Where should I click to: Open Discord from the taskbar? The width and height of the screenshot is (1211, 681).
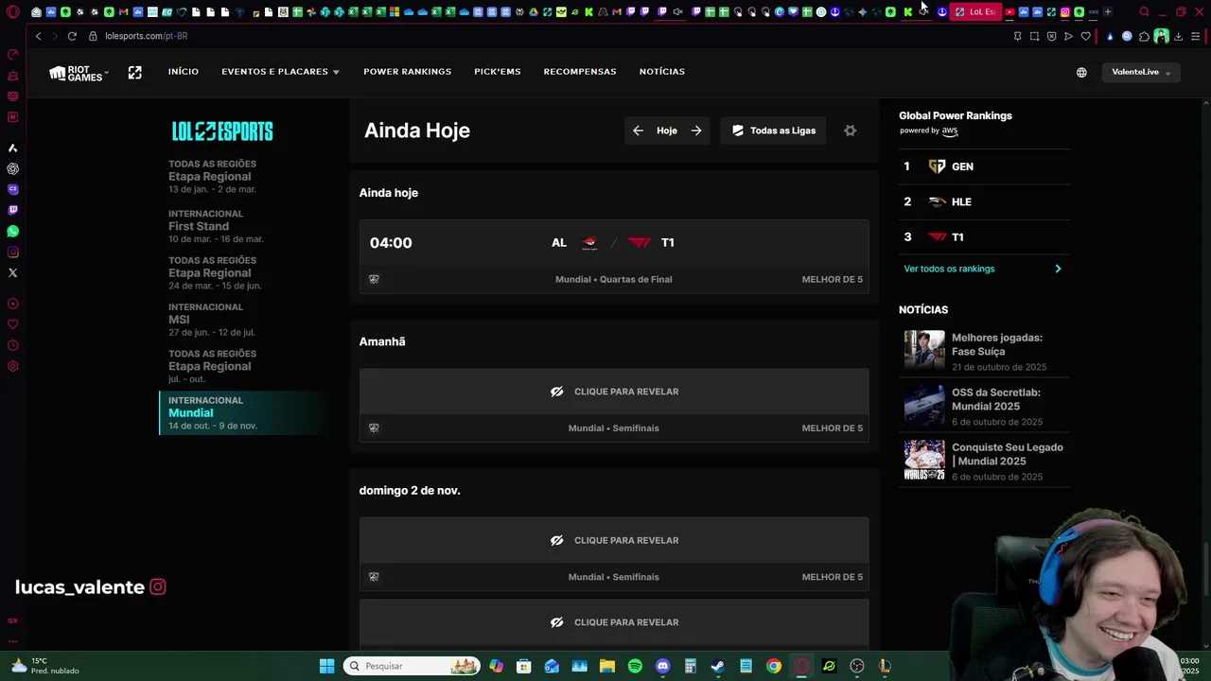click(x=662, y=666)
